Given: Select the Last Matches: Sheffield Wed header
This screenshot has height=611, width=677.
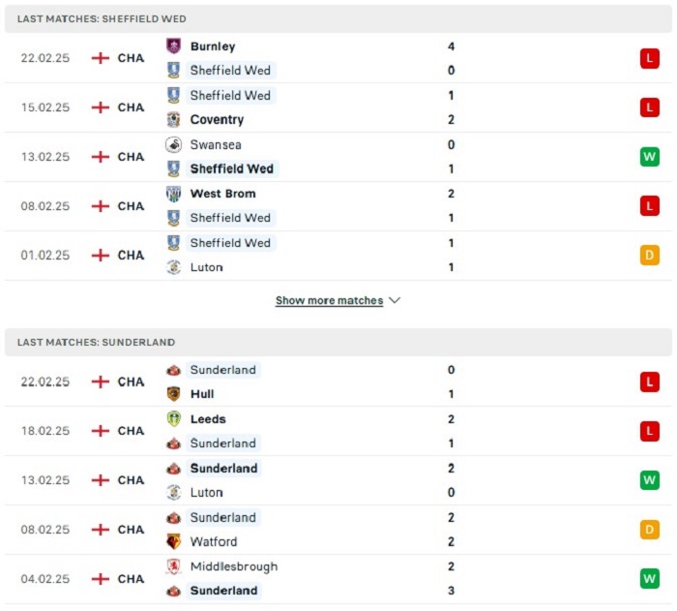Looking at the screenshot, I should point(338,18).
